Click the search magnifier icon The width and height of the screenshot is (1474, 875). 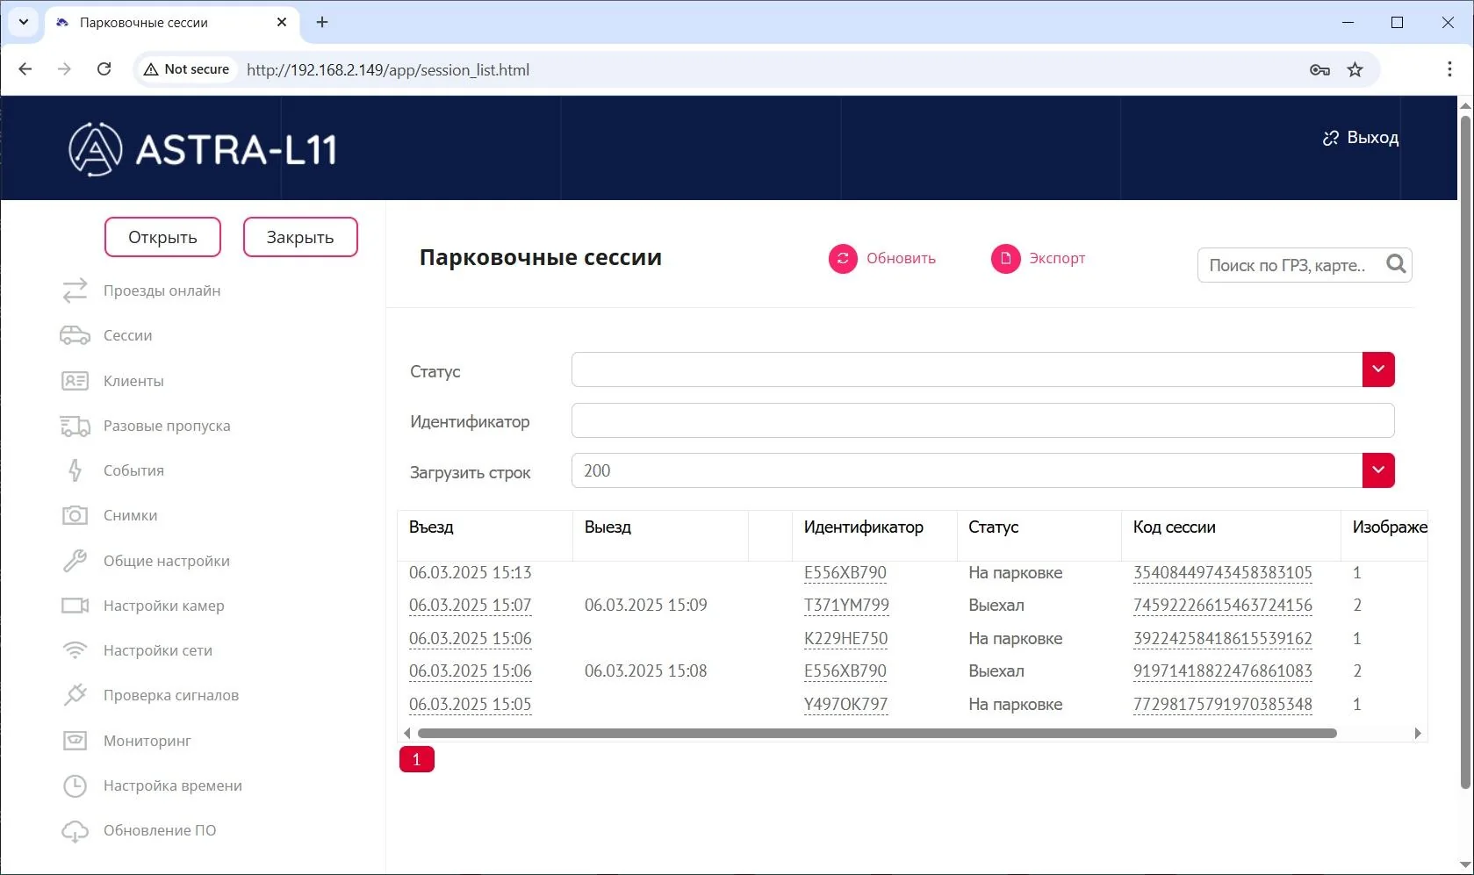1396,264
